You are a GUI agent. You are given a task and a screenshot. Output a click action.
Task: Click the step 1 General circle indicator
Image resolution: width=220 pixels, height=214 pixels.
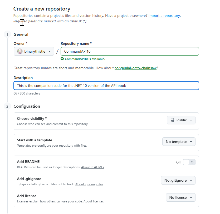tap(7, 34)
